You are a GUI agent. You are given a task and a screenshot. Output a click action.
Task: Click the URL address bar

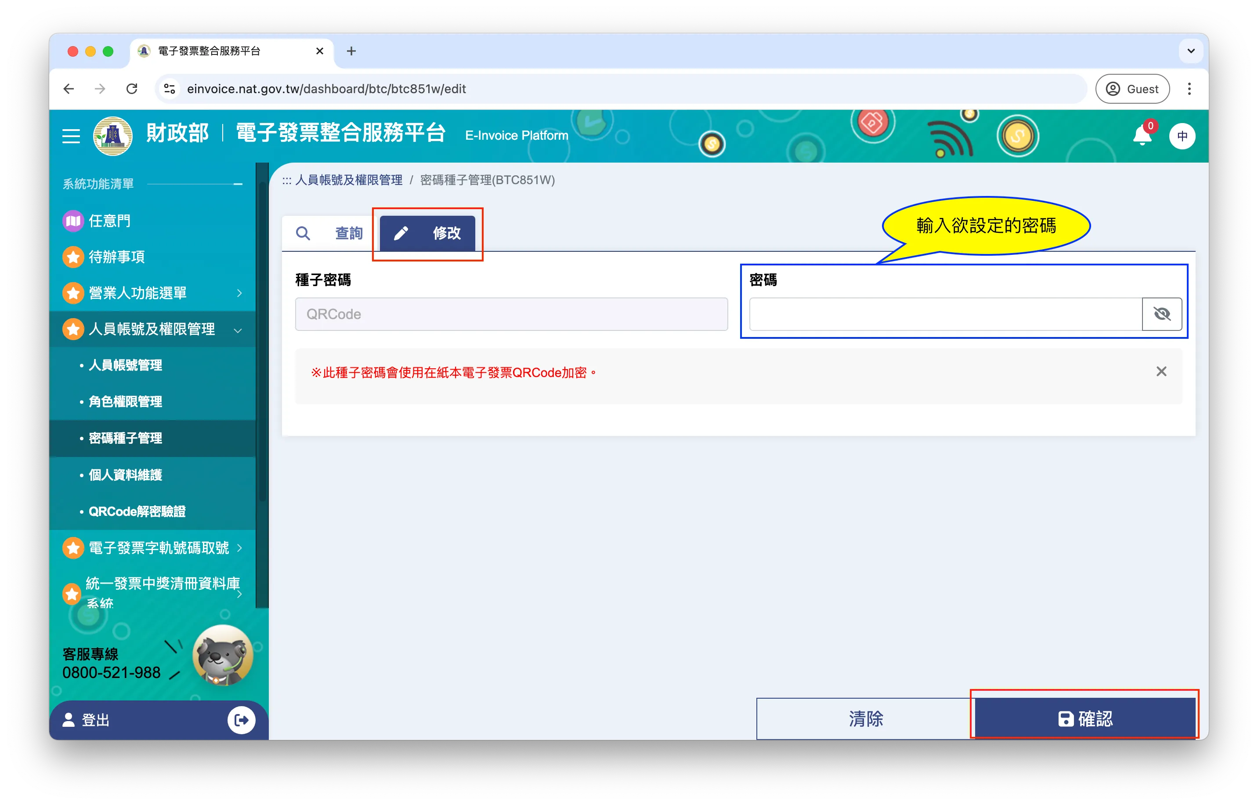pyautogui.click(x=622, y=89)
